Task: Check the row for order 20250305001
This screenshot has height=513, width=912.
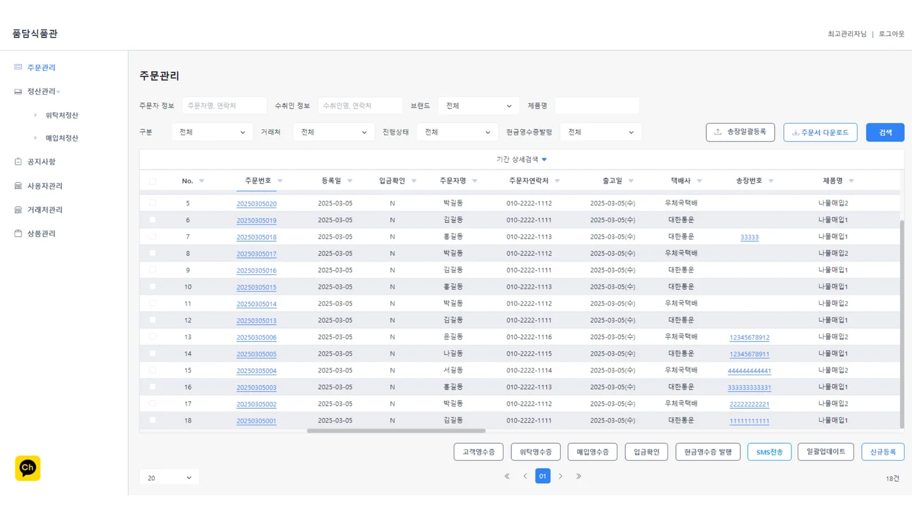Action: point(152,420)
